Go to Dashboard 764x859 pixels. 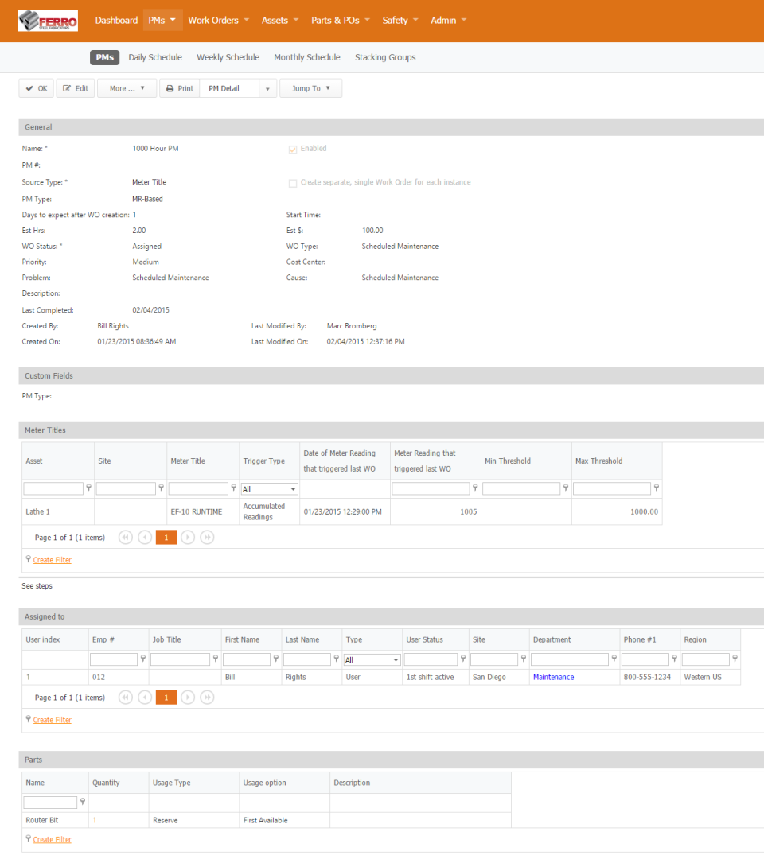pyautogui.click(x=116, y=20)
